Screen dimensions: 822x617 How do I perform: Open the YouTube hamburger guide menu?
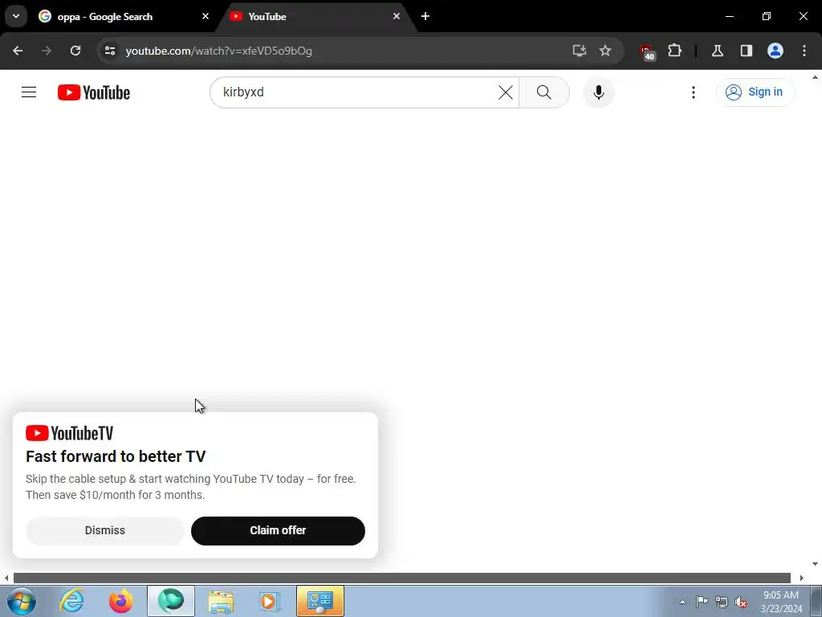[29, 92]
